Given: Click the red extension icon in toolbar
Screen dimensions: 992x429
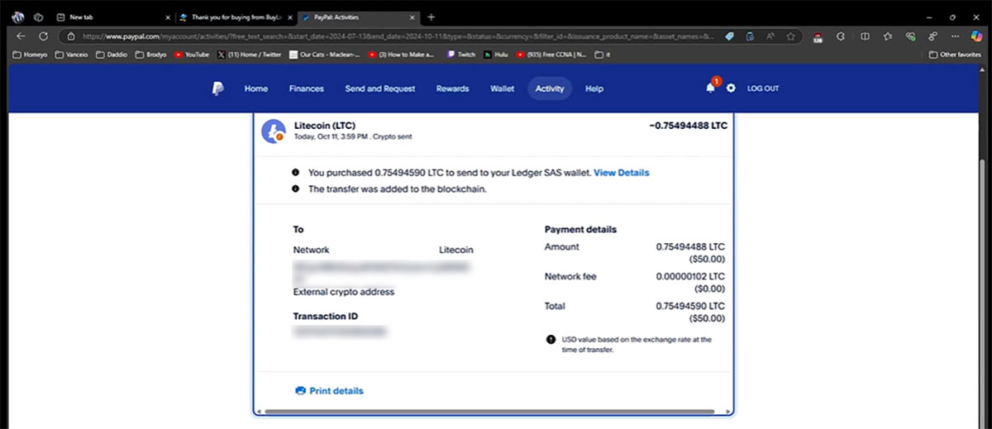Looking at the screenshot, I should pos(817,36).
